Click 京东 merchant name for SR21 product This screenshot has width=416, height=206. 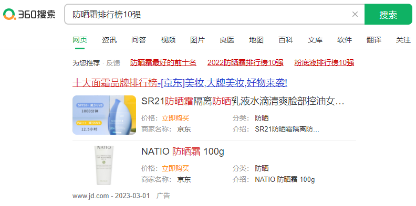tap(184, 129)
